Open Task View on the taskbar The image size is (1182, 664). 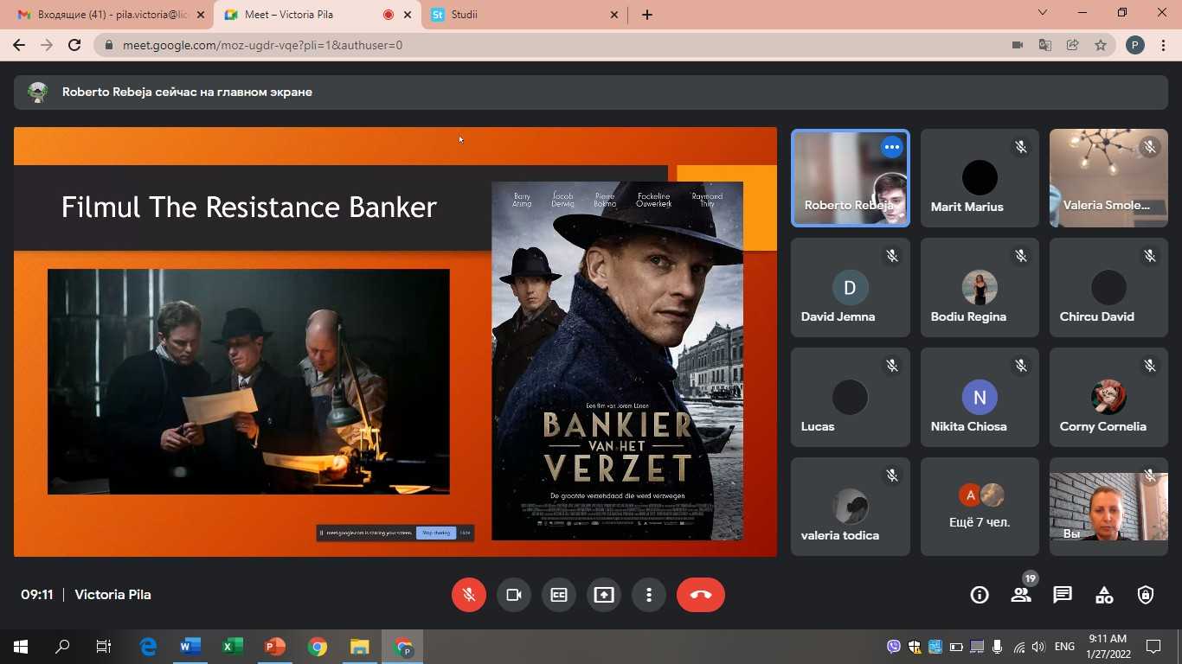click(x=104, y=647)
